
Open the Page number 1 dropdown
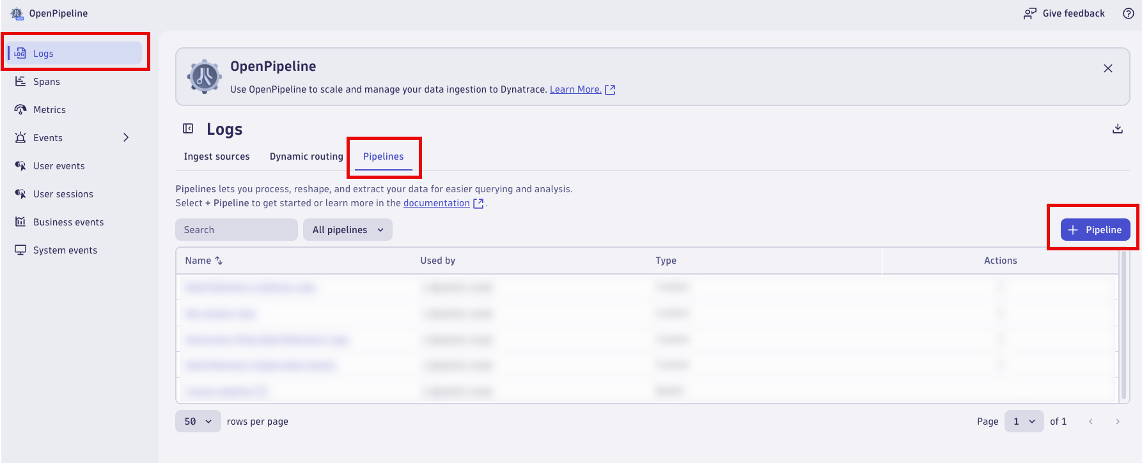point(1024,421)
